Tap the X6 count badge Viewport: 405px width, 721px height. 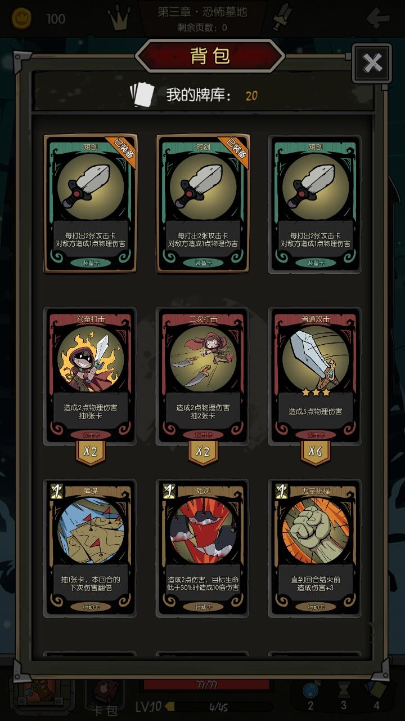(x=316, y=452)
